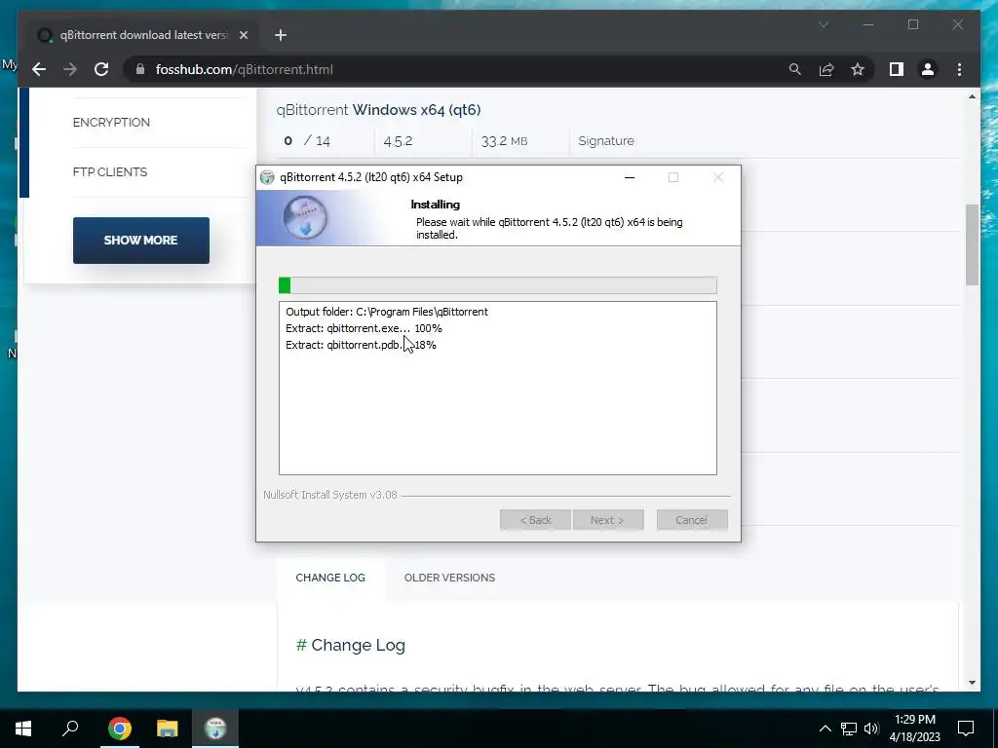The width and height of the screenshot is (998, 748).
Task: Switch to the CHANGE LOG tab
Action: pos(330,578)
